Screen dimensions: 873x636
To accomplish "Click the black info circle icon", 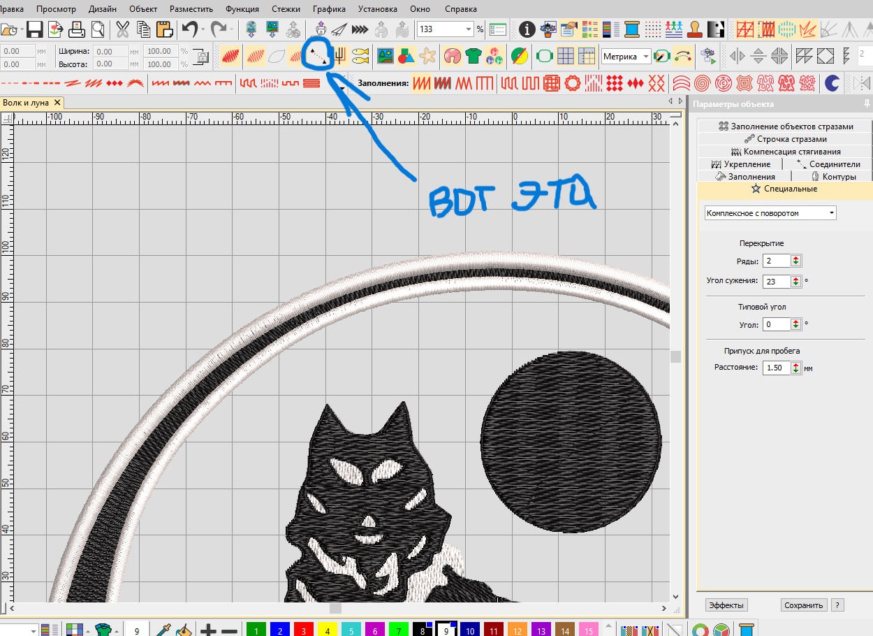I will click(x=527, y=29).
